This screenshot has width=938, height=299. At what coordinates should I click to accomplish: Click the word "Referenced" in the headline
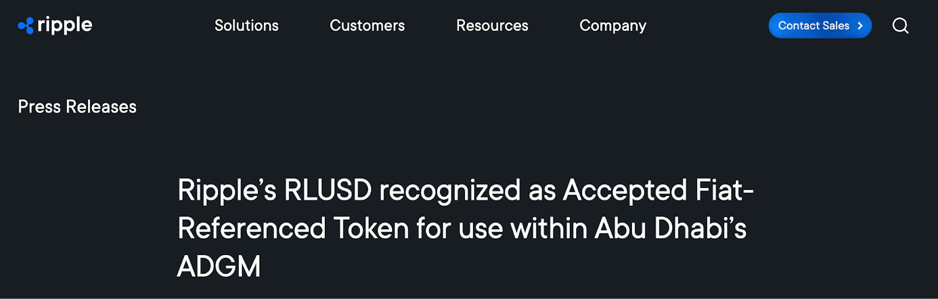click(x=252, y=229)
